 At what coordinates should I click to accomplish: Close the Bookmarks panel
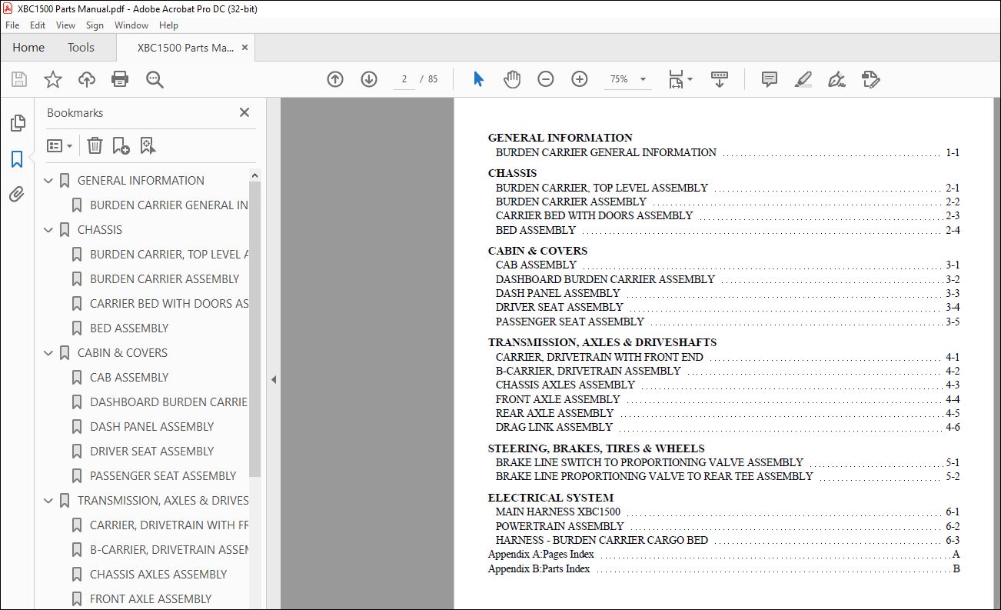[x=244, y=112]
